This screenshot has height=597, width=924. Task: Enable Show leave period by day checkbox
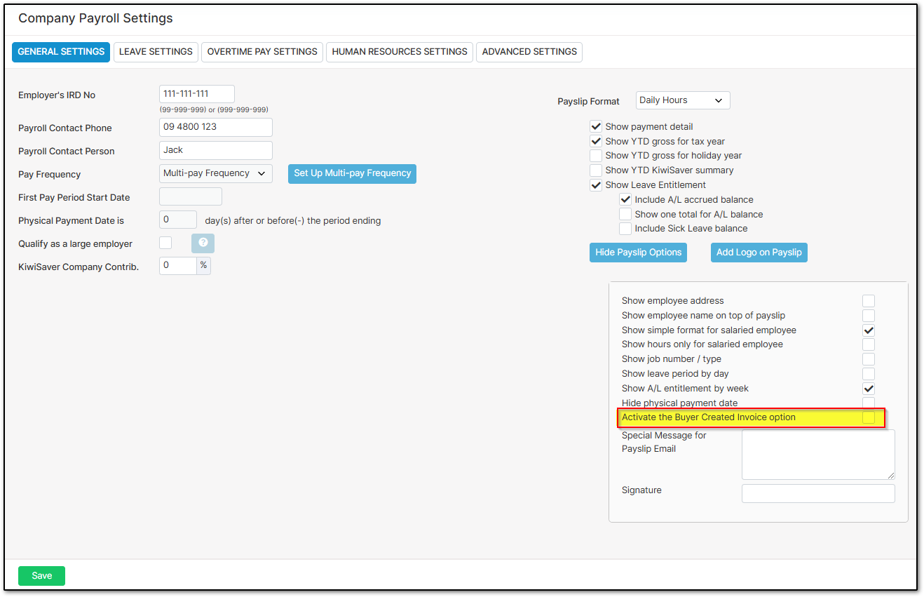(869, 374)
